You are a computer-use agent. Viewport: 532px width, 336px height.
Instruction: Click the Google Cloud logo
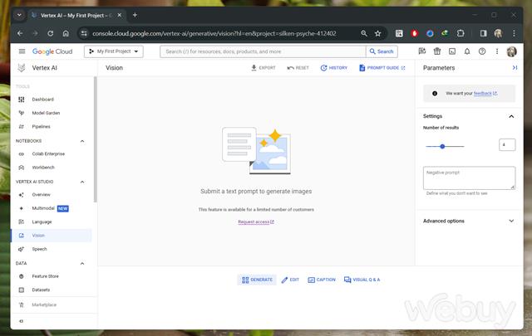click(52, 51)
